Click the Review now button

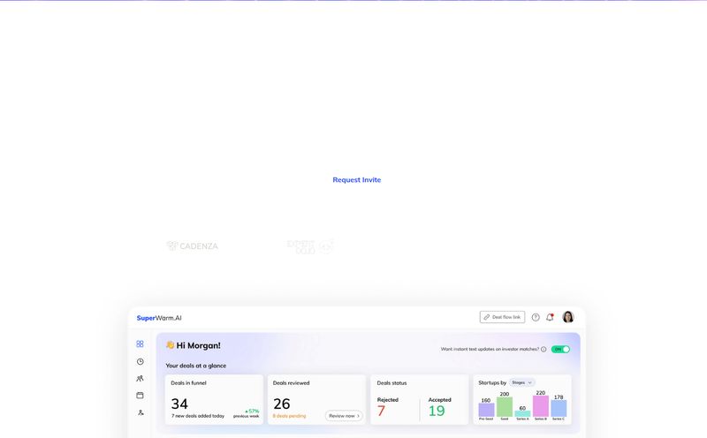point(344,416)
